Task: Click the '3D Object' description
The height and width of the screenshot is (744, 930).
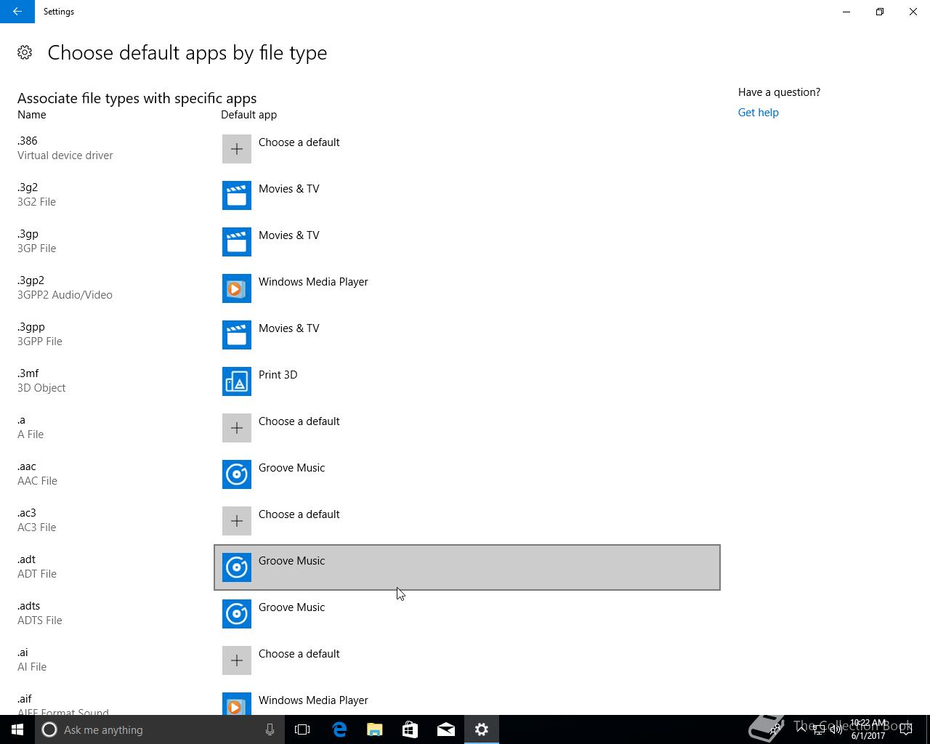Action: 41,388
